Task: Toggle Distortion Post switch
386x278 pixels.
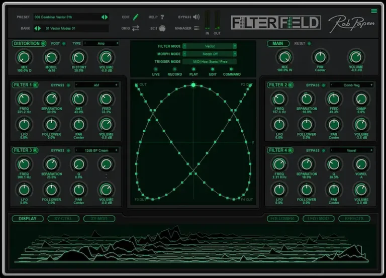Action: (64, 44)
